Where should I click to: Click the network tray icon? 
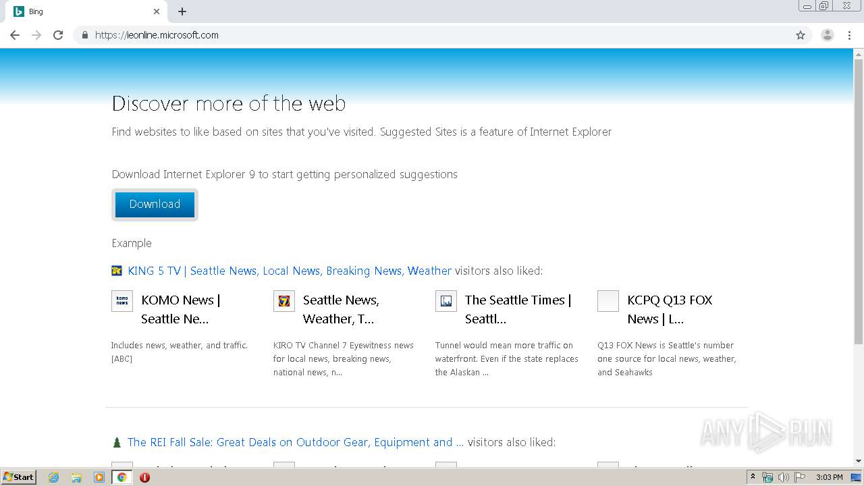click(767, 477)
